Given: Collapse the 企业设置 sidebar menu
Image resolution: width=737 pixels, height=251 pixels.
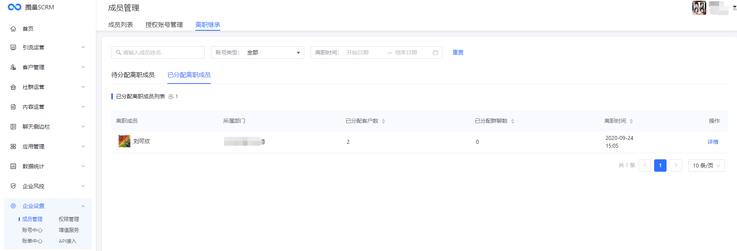Looking at the screenshot, I should click(x=83, y=206).
